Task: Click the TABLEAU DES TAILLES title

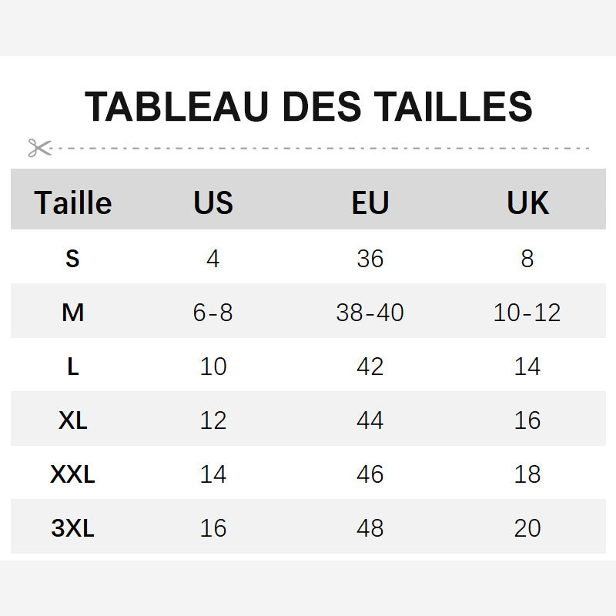Action: (x=309, y=106)
